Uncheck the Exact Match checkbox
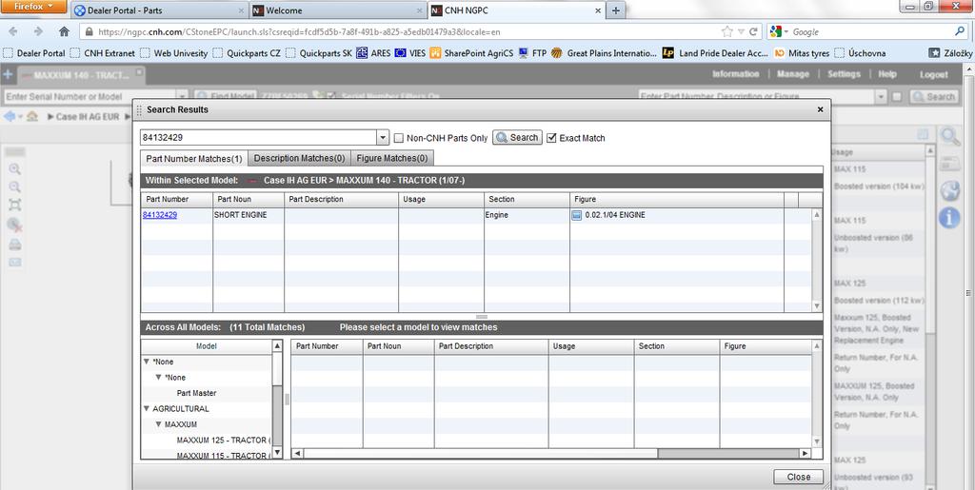The width and height of the screenshot is (975, 490). coord(551,138)
